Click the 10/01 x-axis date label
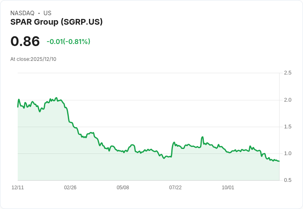This screenshot has height=209, width=303. click(x=228, y=188)
